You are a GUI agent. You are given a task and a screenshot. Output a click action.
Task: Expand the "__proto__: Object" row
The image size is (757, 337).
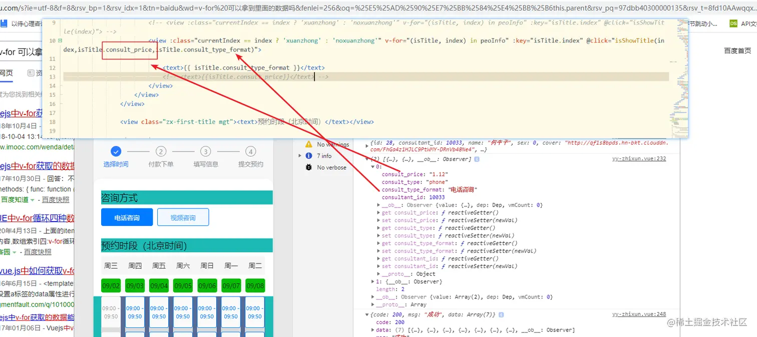point(378,274)
